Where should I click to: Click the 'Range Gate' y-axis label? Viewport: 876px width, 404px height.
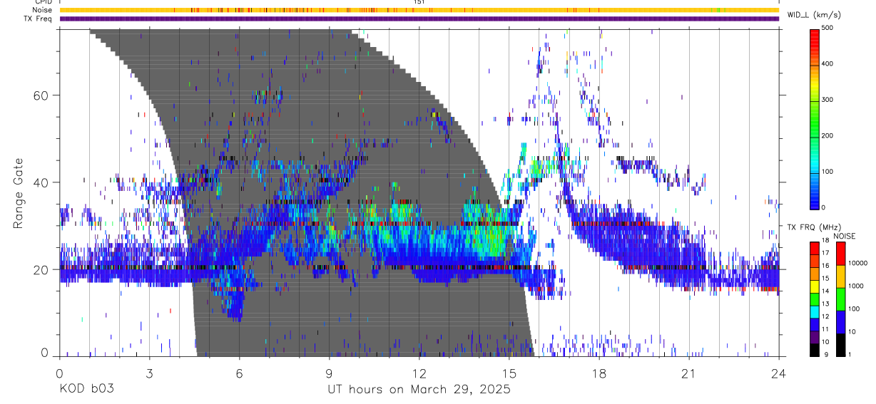pos(18,193)
